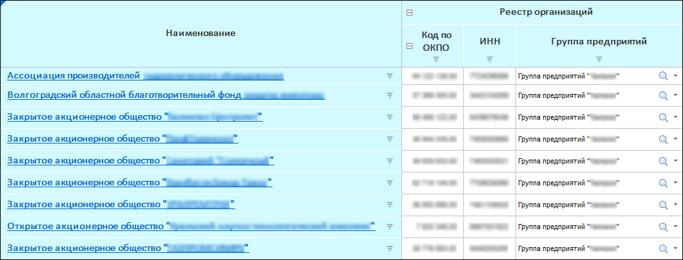Click filter icon under Код по ОКПО header
Viewport: 683px width, 260px height.
tap(436, 60)
